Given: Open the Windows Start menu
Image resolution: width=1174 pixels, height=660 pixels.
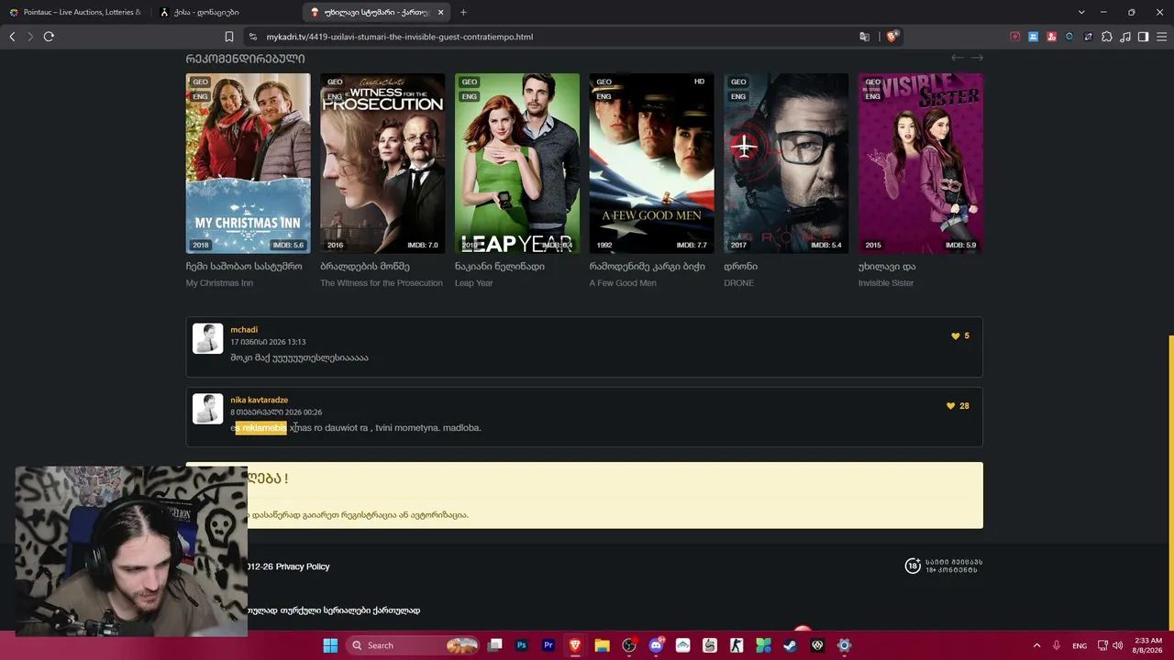Looking at the screenshot, I should [330, 645].
